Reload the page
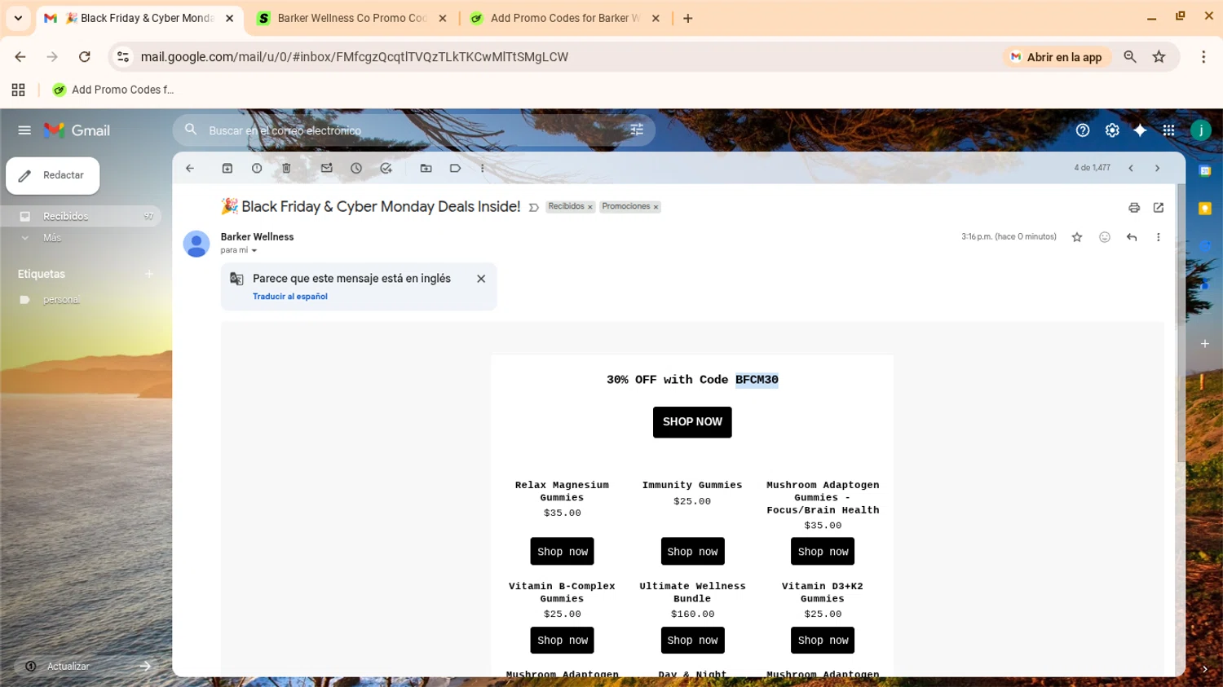 (84, 57)
